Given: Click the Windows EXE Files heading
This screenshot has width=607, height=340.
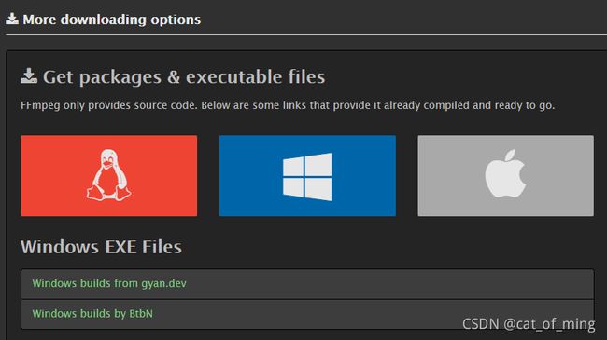Looking at the screenshot, I should pos(101,247).
